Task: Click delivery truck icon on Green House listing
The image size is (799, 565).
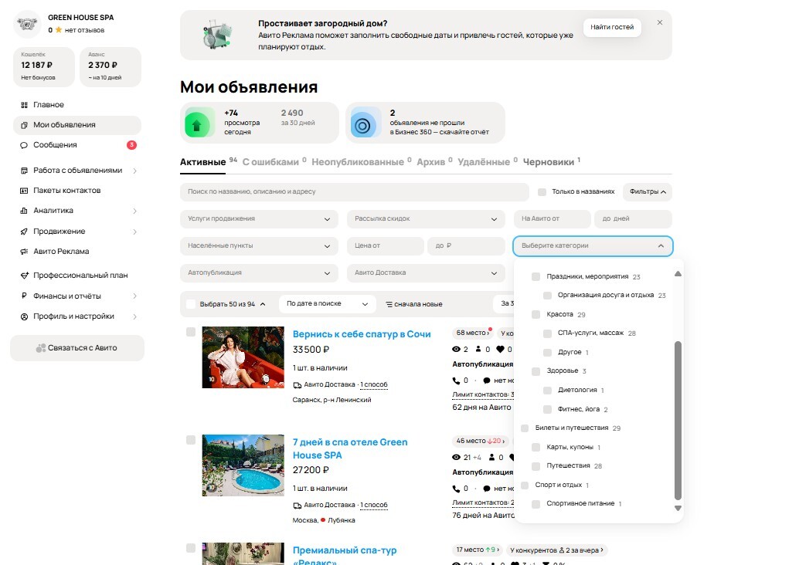Action: pos(297,506)
